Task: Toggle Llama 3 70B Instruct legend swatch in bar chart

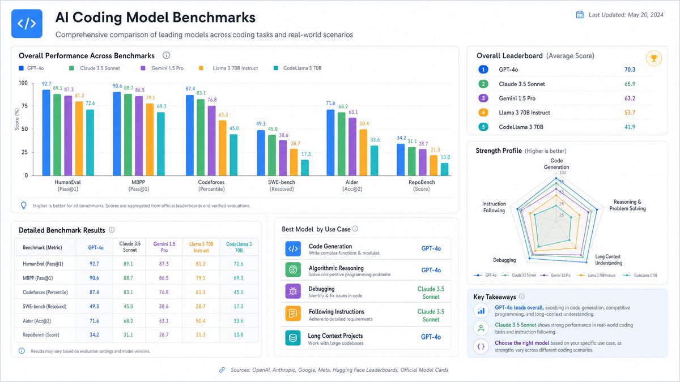Action: click(201, 68)
